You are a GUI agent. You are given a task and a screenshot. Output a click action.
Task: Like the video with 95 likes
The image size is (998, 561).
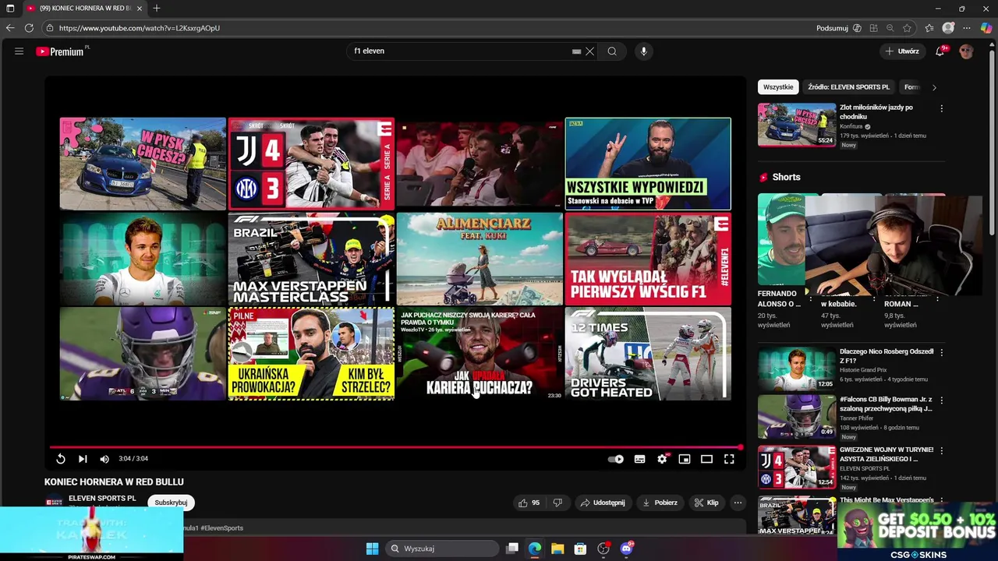pos(529,503)
